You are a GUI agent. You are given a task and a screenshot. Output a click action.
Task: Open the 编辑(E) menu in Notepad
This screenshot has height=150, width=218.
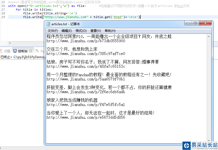coord(67,31)
